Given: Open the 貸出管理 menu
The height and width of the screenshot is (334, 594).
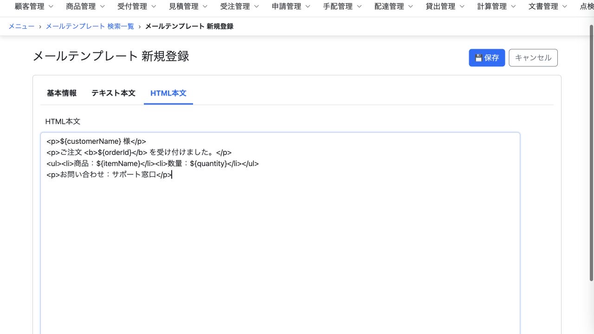Looking at the screenshot, I should click(445, 6).
